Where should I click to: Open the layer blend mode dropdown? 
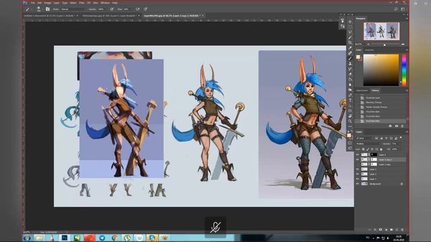(x=368, y=144)
